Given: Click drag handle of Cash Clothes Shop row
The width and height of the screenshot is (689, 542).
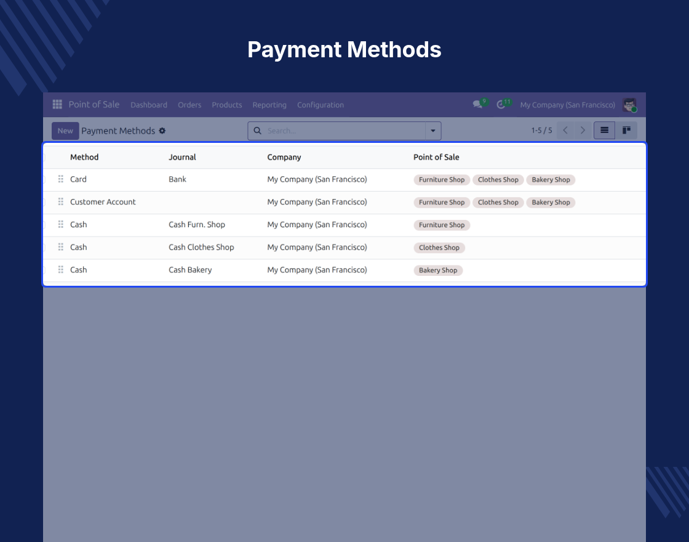Looking at the screenshot, I should [x=61, y=247].
